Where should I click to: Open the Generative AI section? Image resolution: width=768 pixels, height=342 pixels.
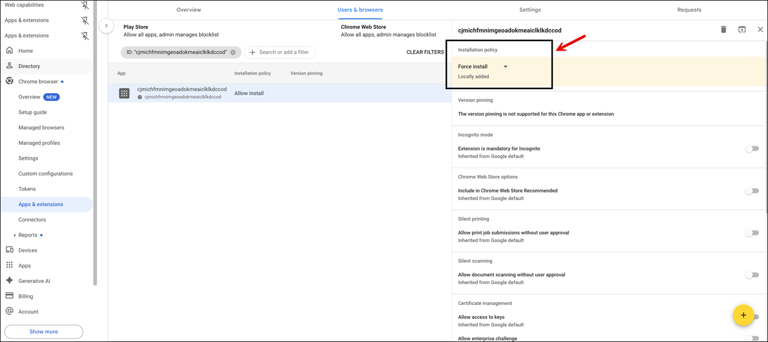point(34,281)
